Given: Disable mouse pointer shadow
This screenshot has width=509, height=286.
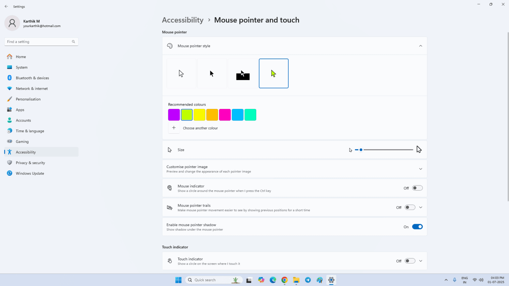Looking at the screenshot, I should (x=417, y=226).
